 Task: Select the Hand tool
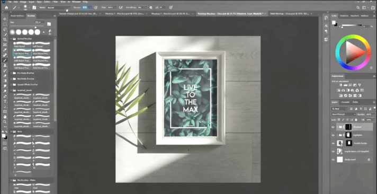tap(5, 117)
